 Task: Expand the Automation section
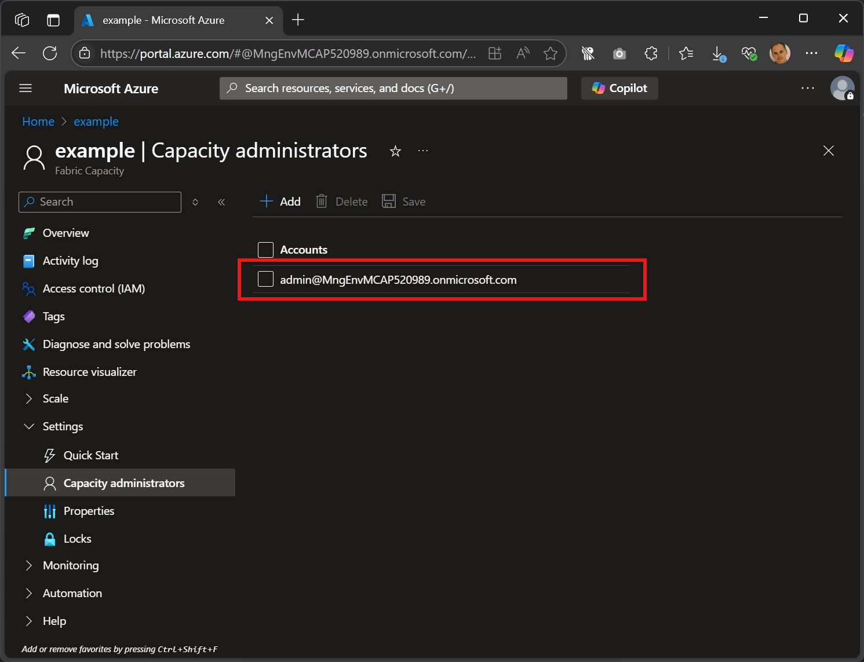point(29,593)
